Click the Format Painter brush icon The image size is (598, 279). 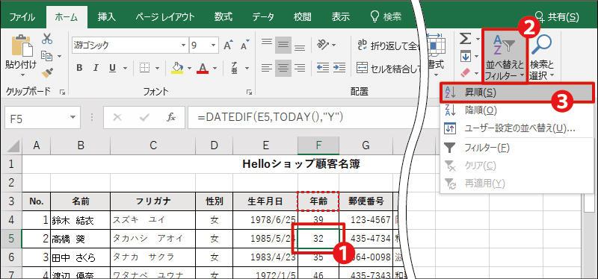pos(47,72)
